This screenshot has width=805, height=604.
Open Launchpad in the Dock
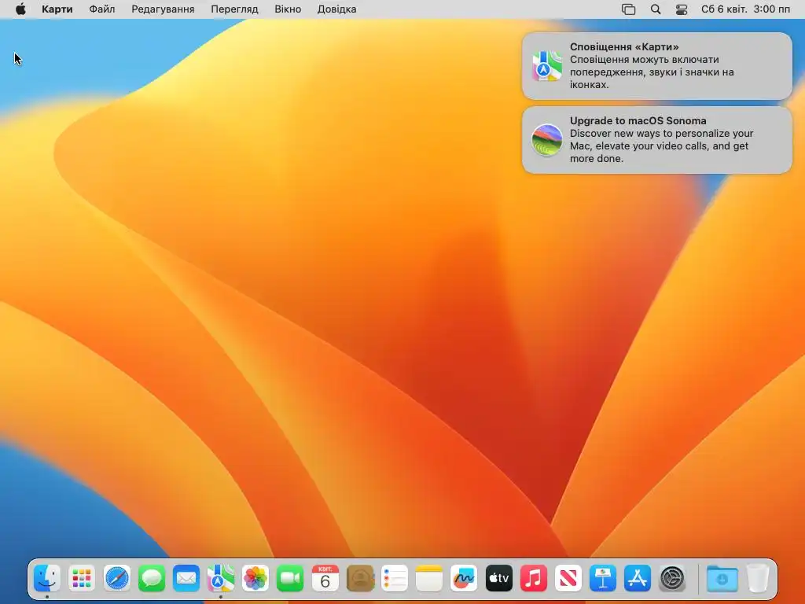click(x=82, y=578)
